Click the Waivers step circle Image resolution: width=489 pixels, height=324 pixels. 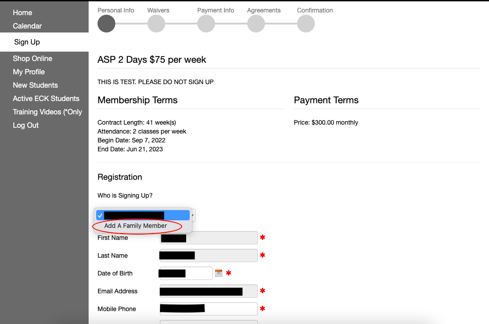[156, 24]
